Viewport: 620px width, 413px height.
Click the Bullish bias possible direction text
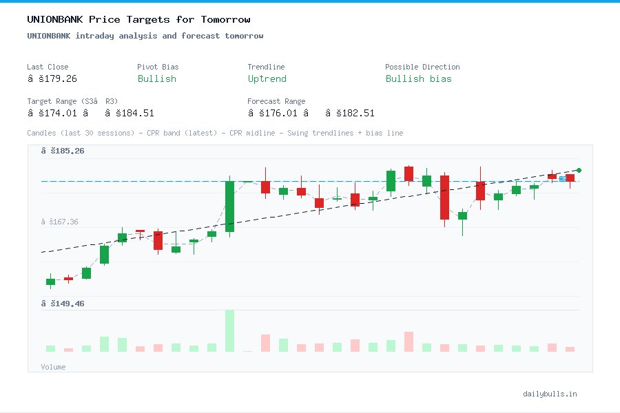coord(419,78)
